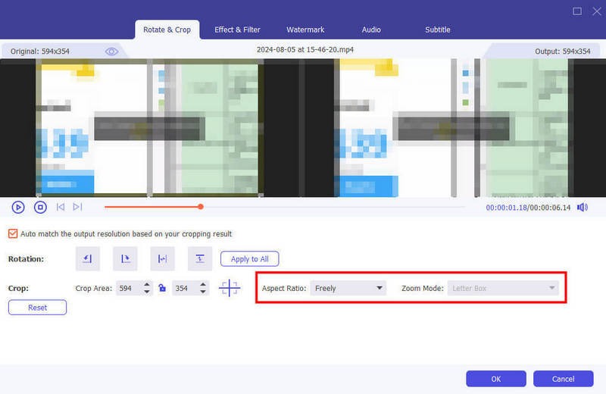Viewport: 606px width, 394px height.
Task: Toggle the crop aspect lock icon
Action: (162, 289)
